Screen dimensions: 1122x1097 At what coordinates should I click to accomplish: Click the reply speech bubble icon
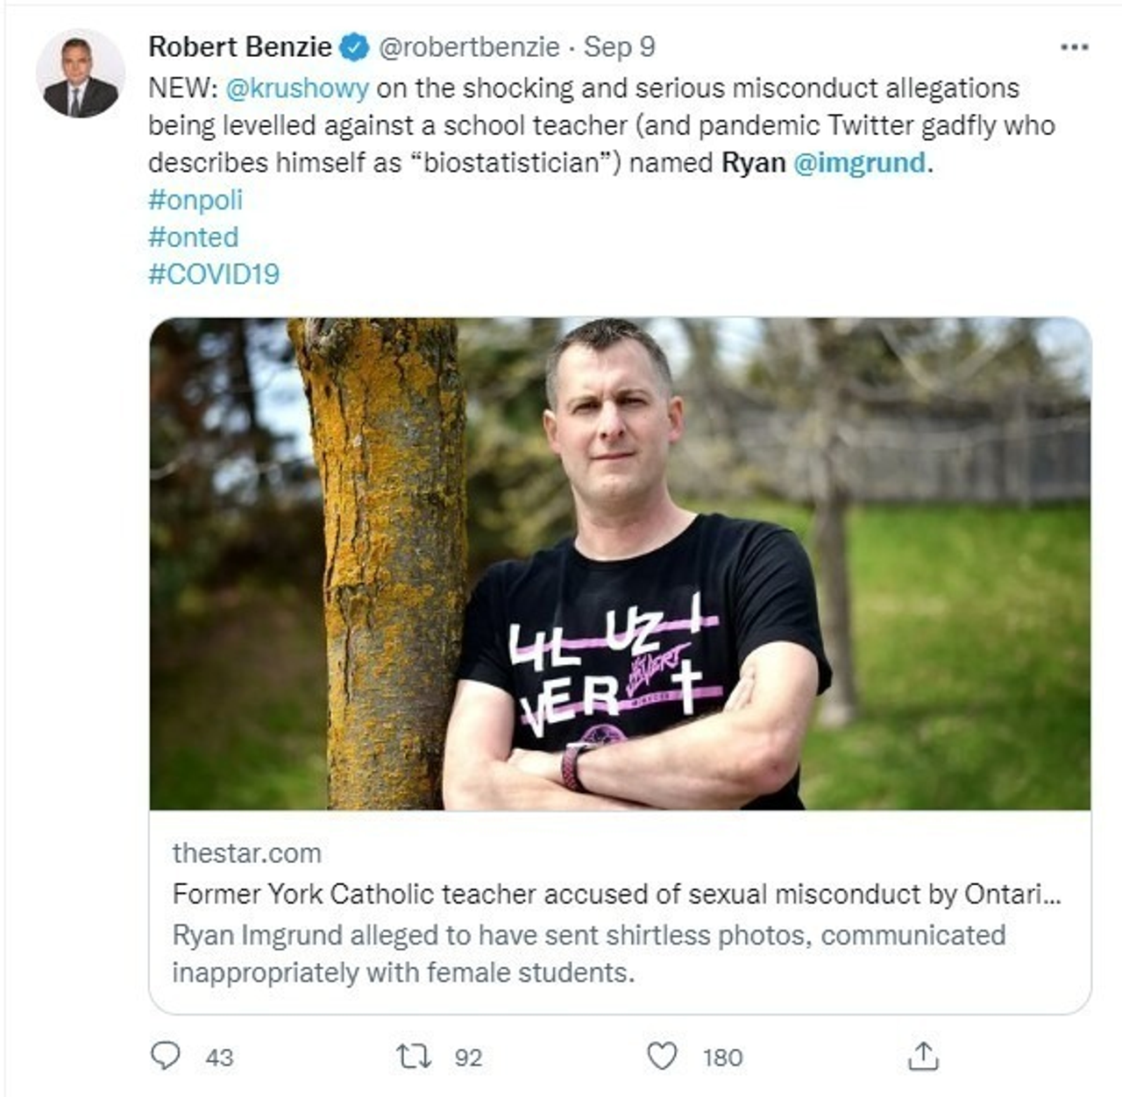point(165,1056)
